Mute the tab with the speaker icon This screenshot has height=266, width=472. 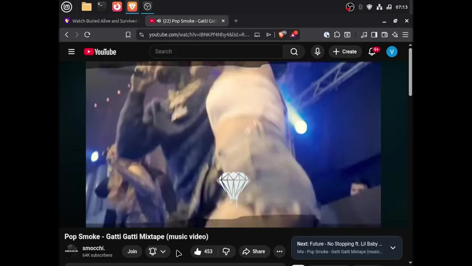[x=159, y=21]
